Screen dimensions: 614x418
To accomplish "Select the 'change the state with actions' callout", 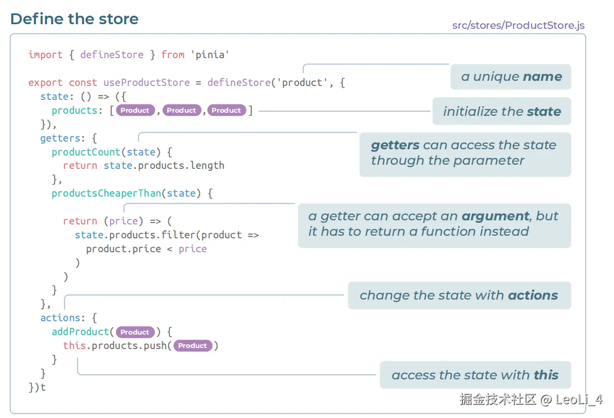I will 459,295.
